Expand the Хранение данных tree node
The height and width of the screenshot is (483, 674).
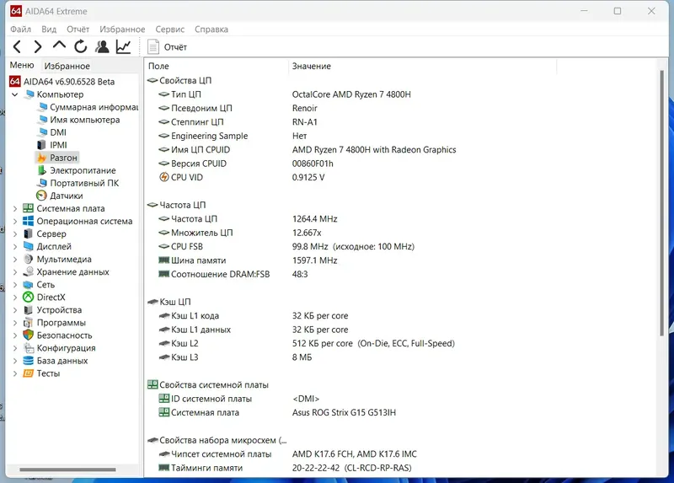[15, 271]
